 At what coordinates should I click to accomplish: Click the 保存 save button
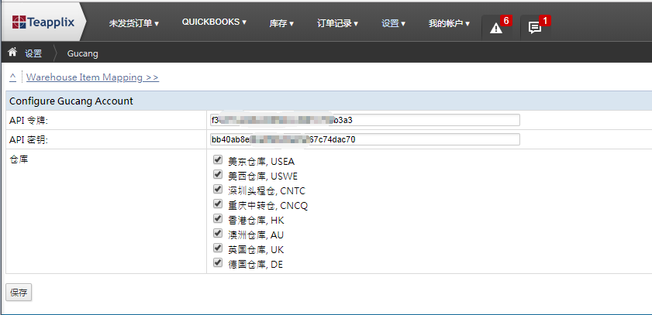[x=19, y=293]
